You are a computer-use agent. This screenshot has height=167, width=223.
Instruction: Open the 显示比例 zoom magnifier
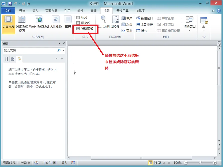click(103, 22)
